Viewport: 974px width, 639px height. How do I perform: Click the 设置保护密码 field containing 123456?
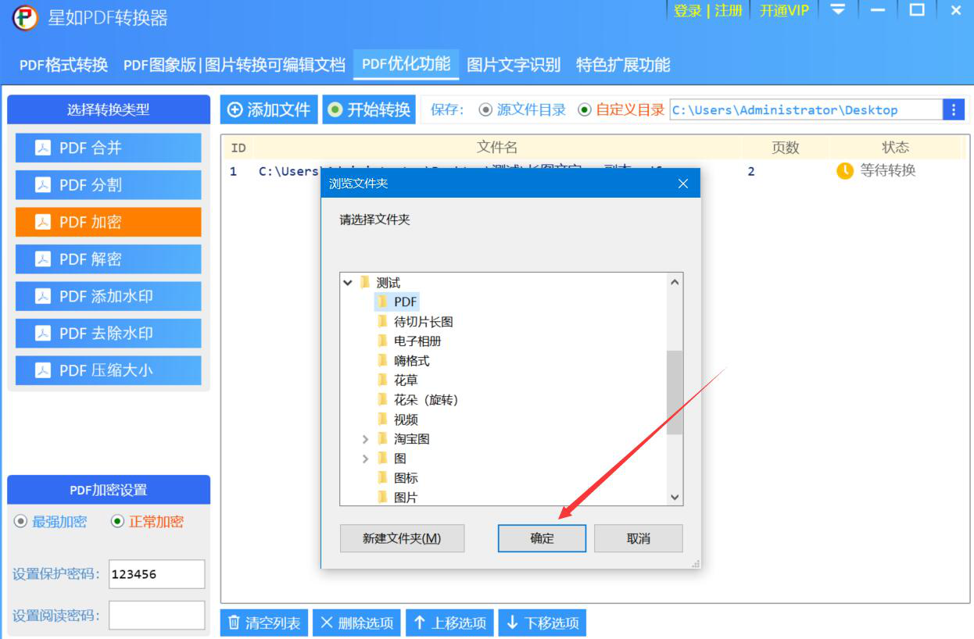tap(156, 574)
